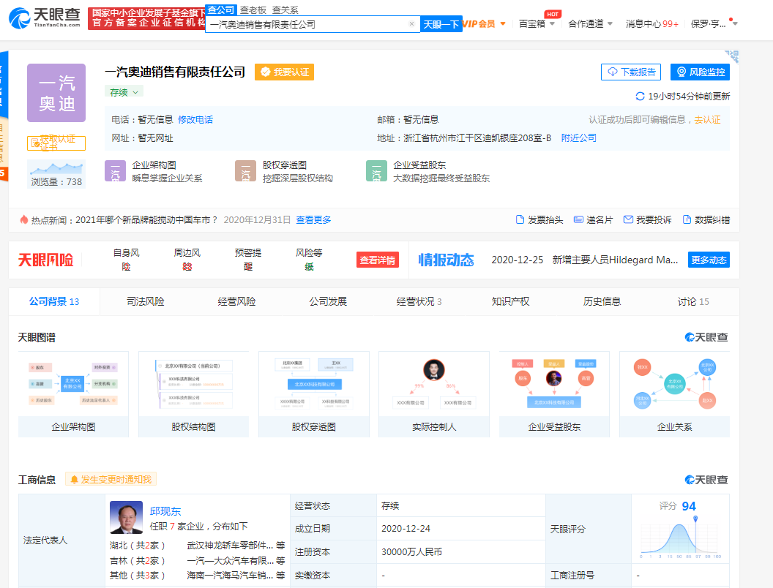Click the 下载报告 button
773x588 pixels.
click(631, 72)
